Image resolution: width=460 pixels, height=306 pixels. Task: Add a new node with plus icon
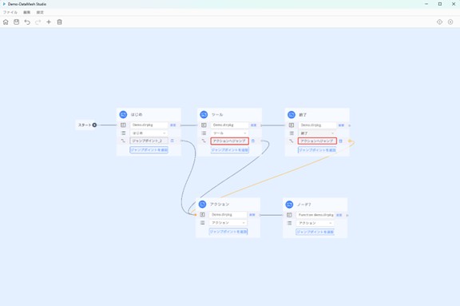(49, 22)
